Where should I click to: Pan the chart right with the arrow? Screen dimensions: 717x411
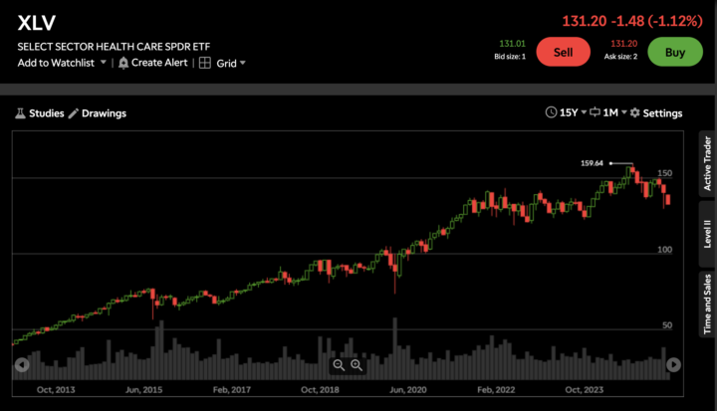pyautogui.click(x=673, y=364)
